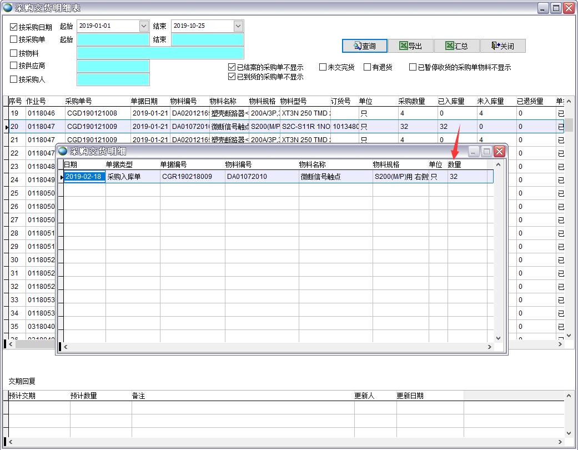Screen dimensions: 578x450
Task: Click the 导出 Excel export button
Action: point(410,46)
